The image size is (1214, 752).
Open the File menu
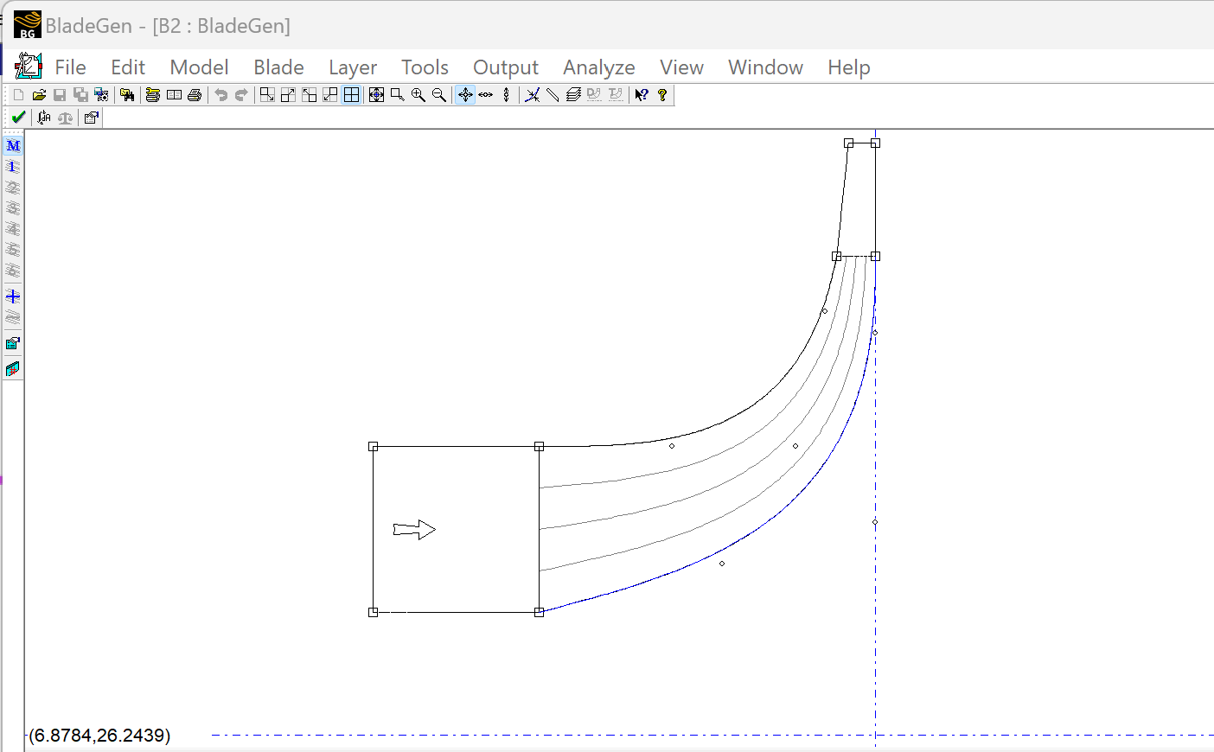pos(70,67)
